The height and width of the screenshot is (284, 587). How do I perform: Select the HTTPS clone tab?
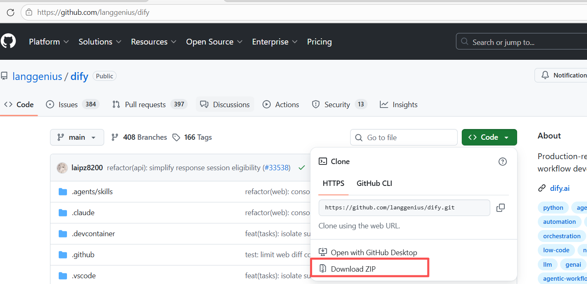click(334, 183)
